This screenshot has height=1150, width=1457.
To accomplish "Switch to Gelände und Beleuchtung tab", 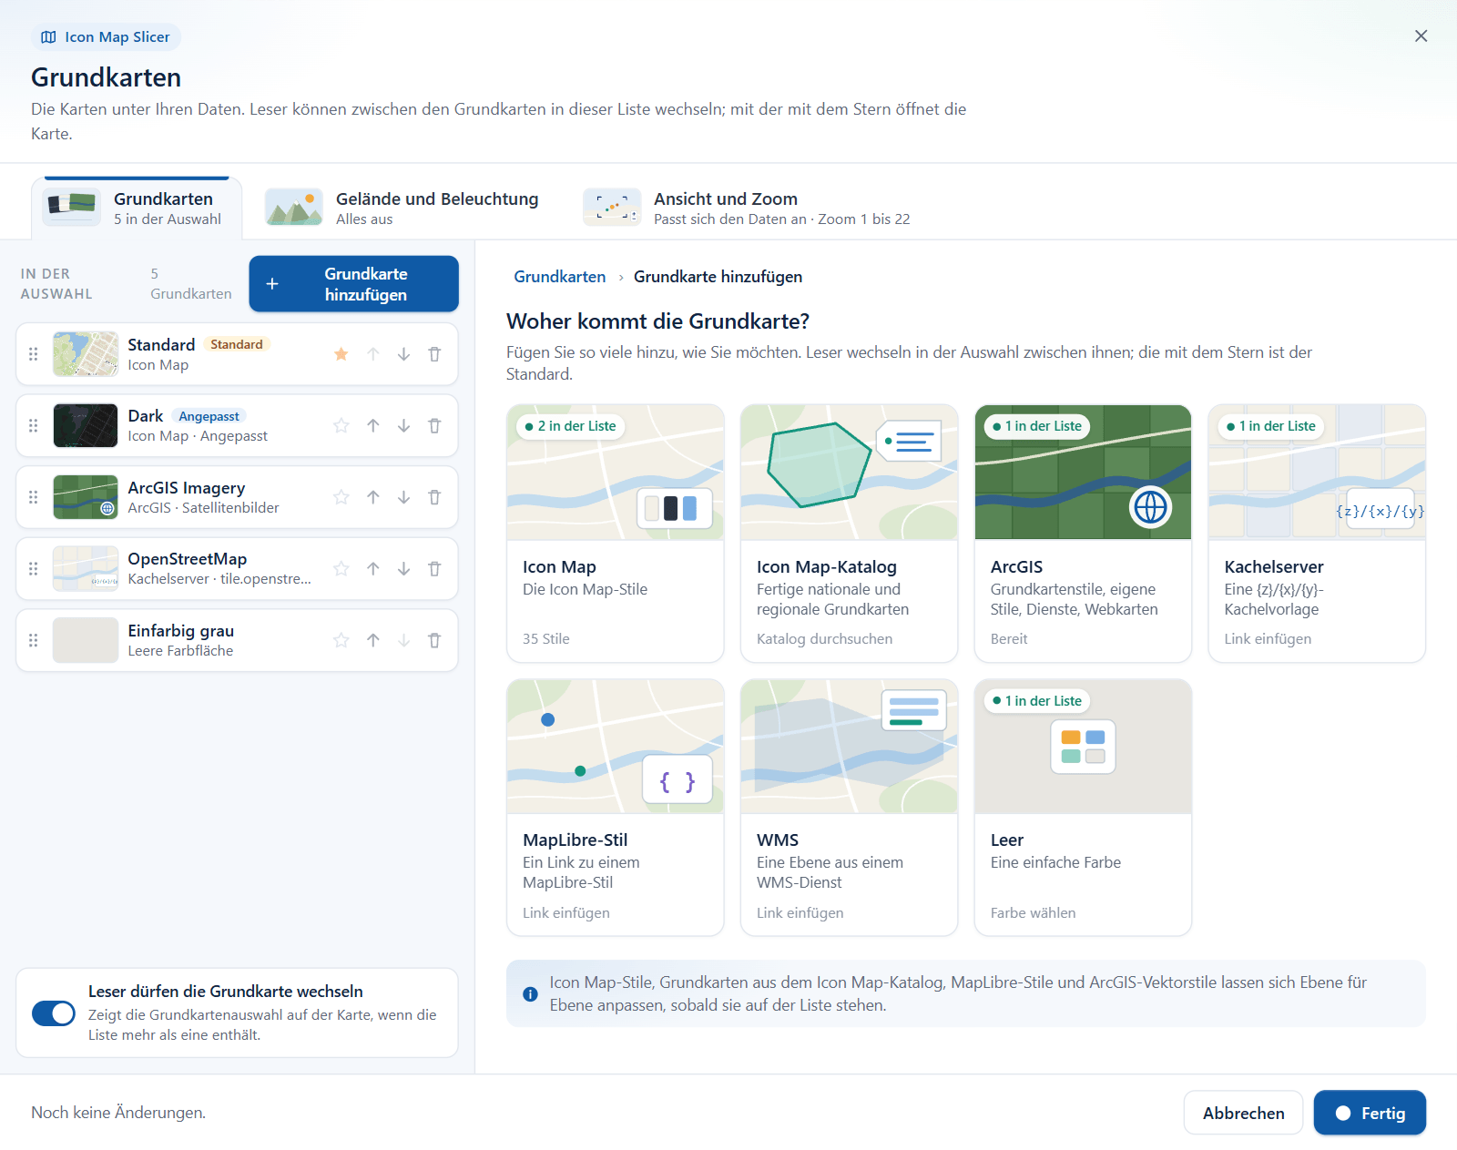I will [402, 209].
